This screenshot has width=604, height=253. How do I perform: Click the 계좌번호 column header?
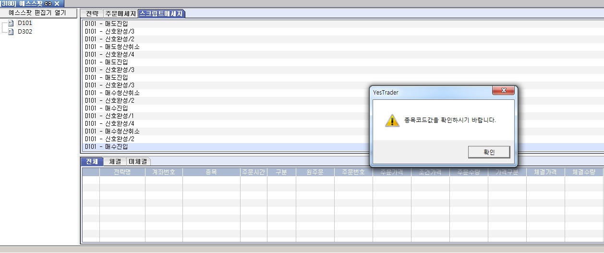click(x=163, y=172)
